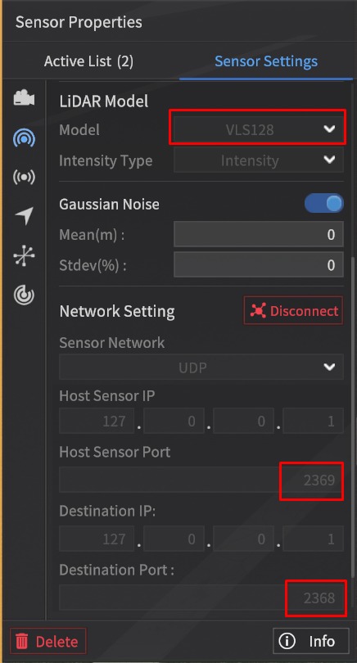Toggle the Gaussian Noise switch

pos(324,204)
